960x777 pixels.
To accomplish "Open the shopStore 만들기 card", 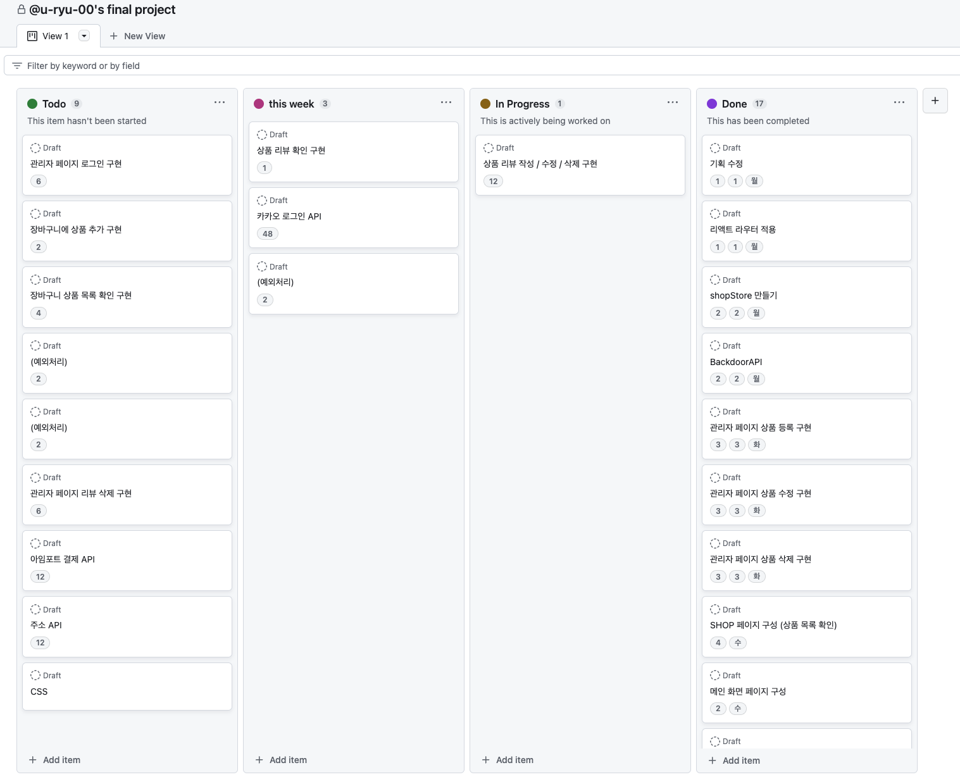I will click(807, 297).
